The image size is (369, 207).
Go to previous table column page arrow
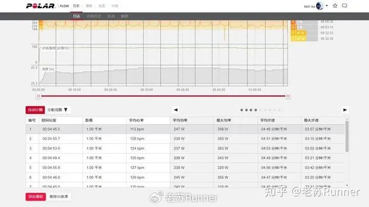pos(176,110)
